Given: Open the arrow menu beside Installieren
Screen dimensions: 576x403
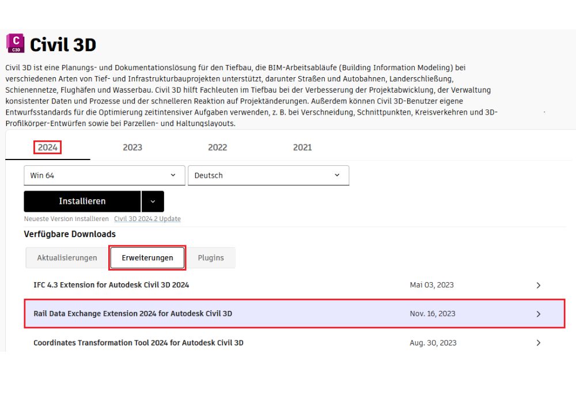Looking at the screenshot, I should click(x=153, y=201).
